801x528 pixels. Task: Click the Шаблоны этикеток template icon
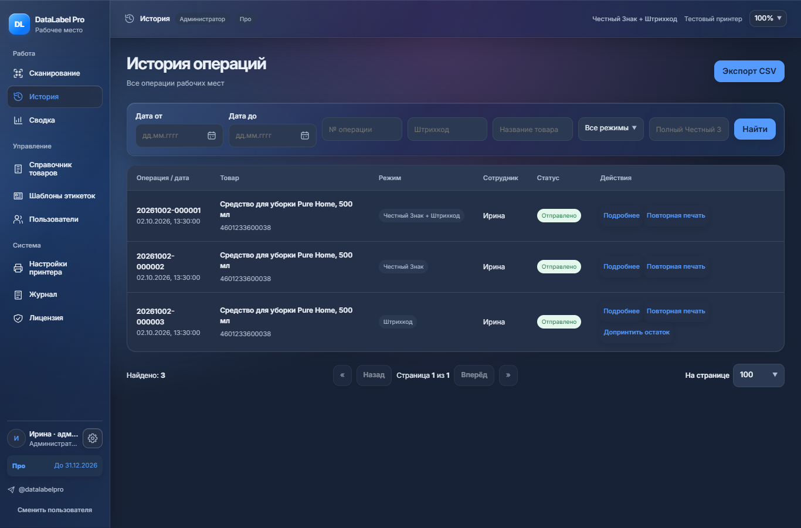(x=18, y=196)
